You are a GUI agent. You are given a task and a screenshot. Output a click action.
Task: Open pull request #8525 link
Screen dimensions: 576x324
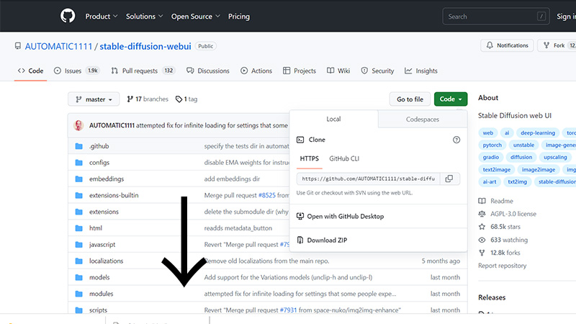pyautogui.click(x=267, y=195)
